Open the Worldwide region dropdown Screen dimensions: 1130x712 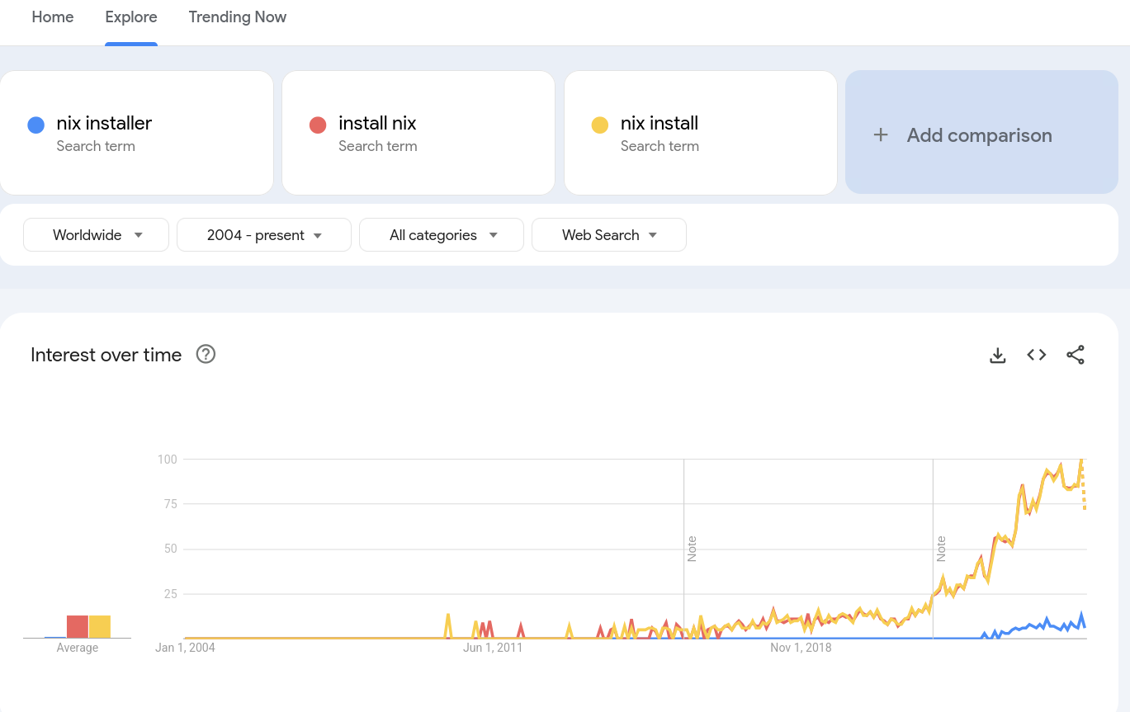pos(97,235)
